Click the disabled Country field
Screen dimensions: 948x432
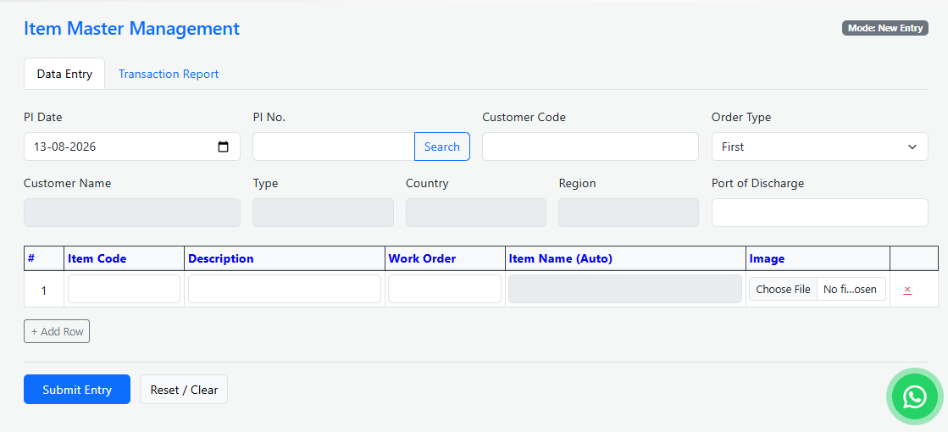coord(476,213)
